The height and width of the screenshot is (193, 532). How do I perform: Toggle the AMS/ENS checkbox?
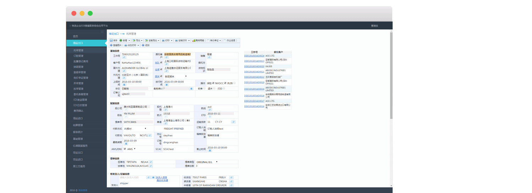tap(125, 149)
